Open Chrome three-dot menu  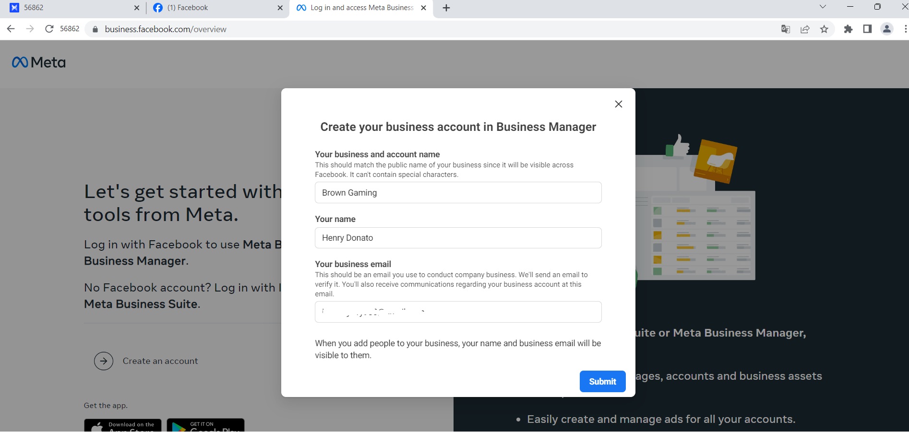(905, 29)
